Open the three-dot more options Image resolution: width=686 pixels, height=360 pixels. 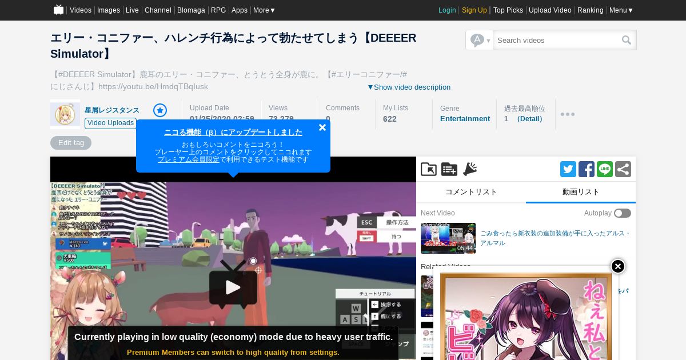568,114
